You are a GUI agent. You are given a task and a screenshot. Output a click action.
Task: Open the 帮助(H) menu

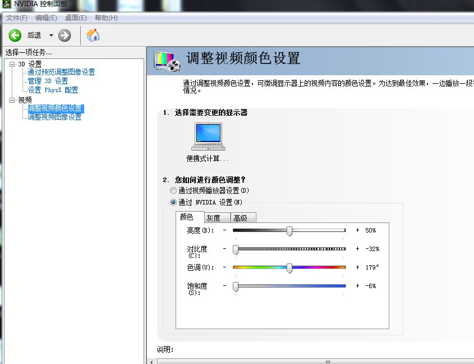tap(106, 18)
